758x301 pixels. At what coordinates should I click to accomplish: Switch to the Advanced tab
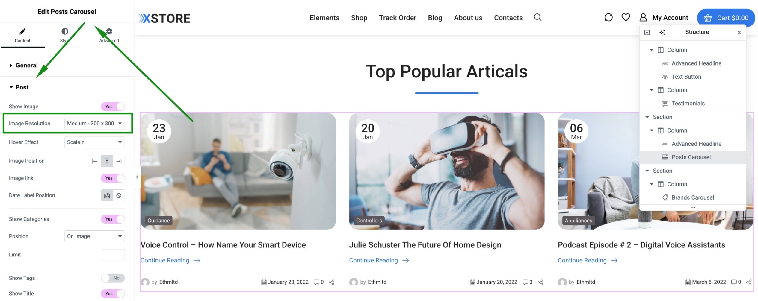click(x=109, y=35)
